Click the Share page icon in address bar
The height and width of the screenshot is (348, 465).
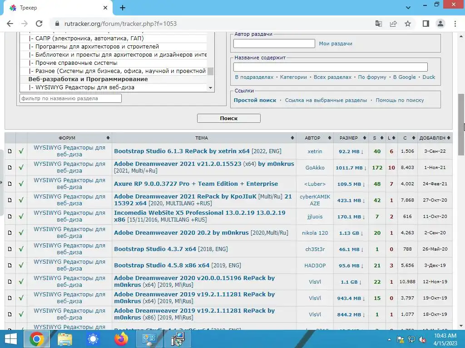pos(393,24)
